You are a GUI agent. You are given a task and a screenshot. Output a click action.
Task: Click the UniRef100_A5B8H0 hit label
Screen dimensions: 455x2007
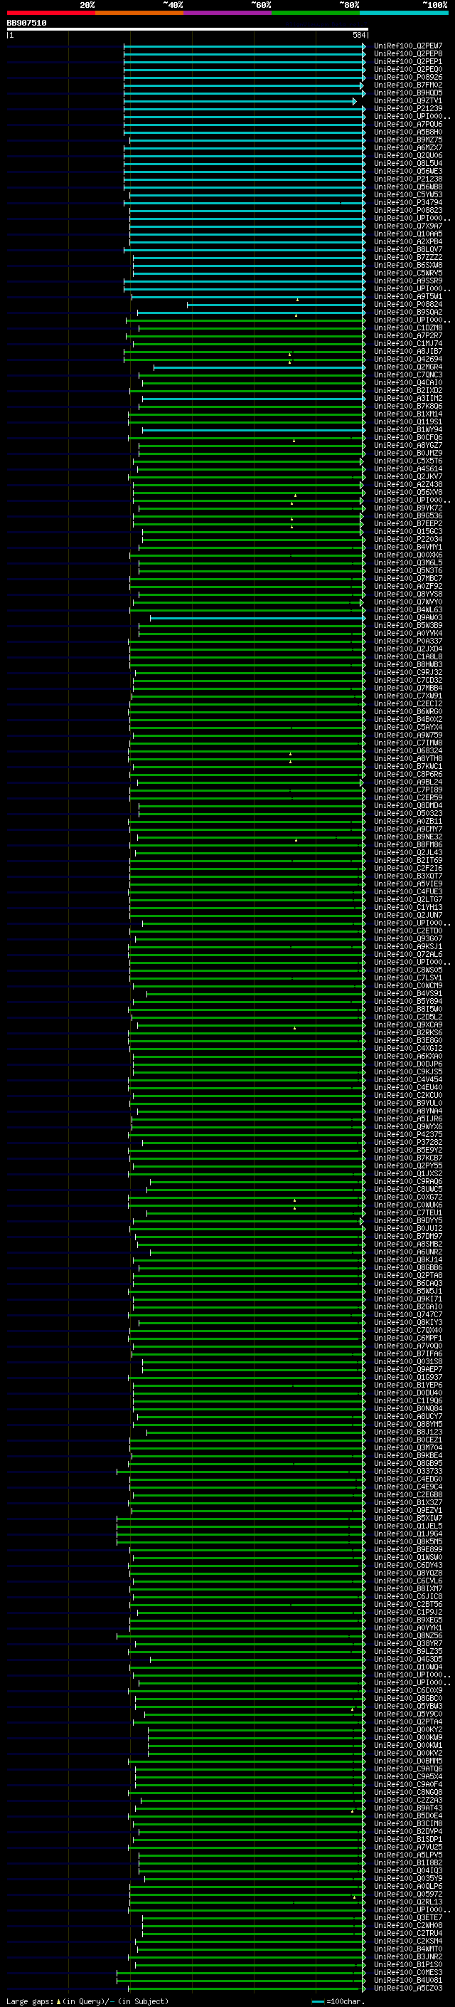tap(408, 132)
